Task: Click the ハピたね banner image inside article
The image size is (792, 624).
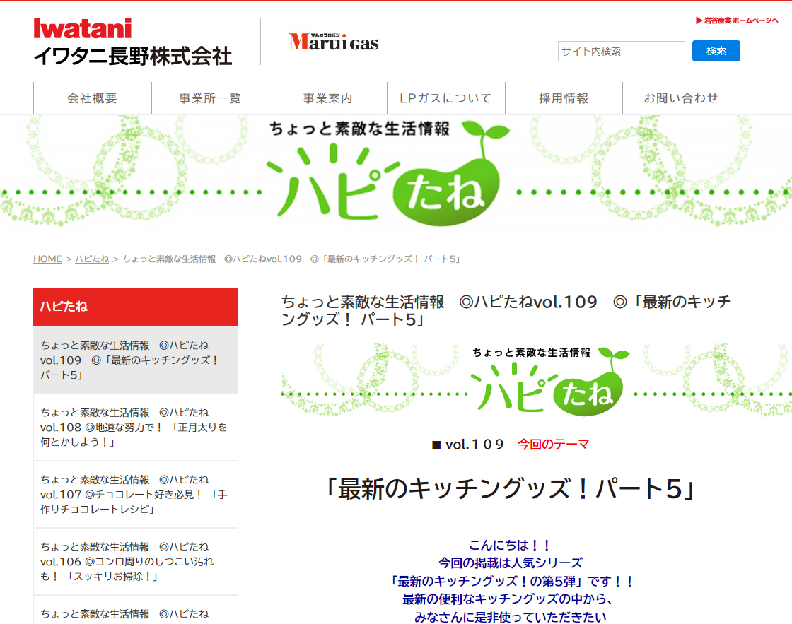Action: pyautogui.click(x=537, y=380)
